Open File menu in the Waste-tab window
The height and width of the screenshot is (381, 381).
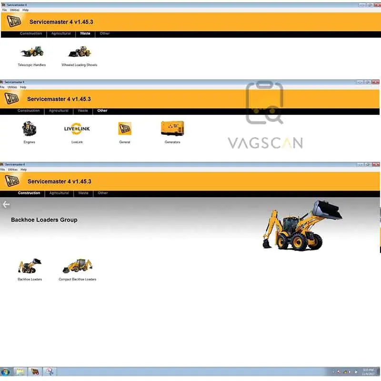pos(4,10)
